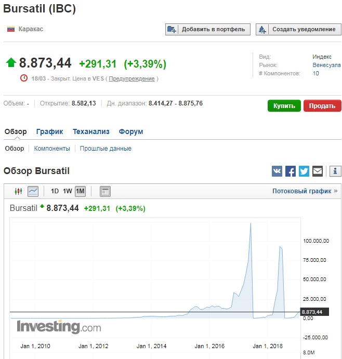This screenshot has width=342, height=359.
Task: Click Создать уведомление button
Action: pos(298,29)
